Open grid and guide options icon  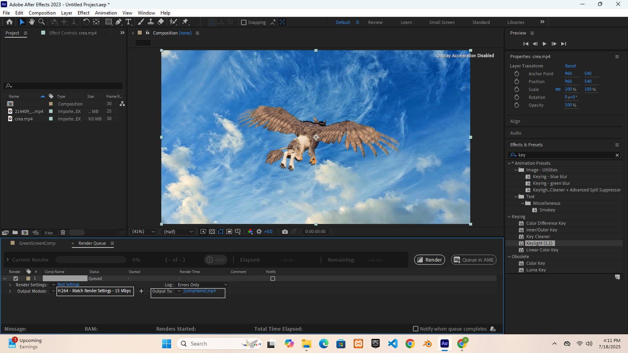(238, 232)
